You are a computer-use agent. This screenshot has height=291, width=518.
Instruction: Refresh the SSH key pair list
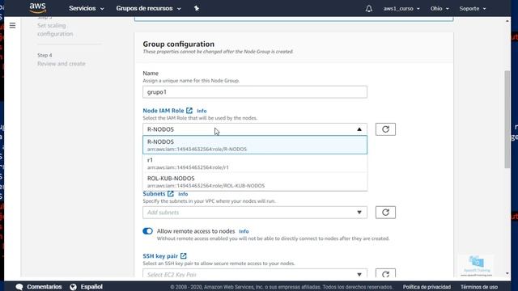(385, 274)
